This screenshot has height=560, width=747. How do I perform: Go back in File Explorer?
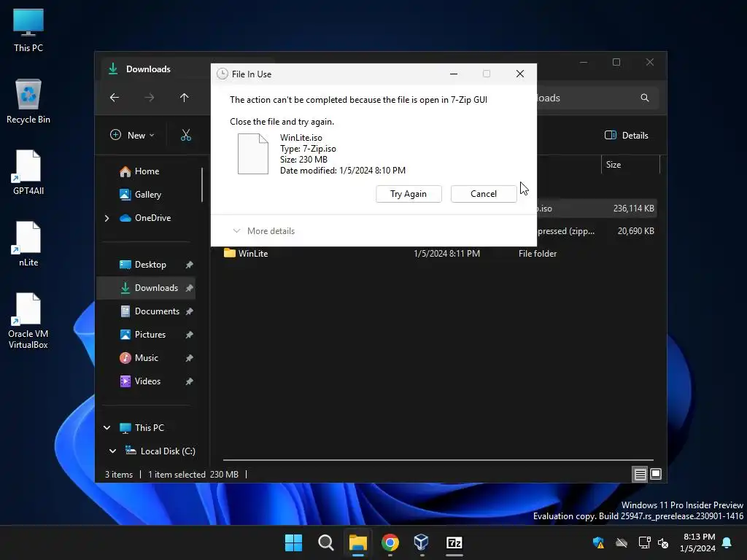click(x=115, y=98)
